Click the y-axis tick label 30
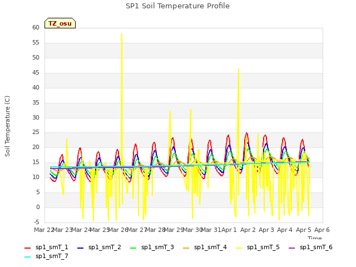 point(36,117)
